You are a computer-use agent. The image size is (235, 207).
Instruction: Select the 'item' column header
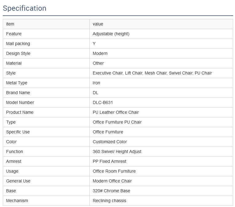point(10,24)
